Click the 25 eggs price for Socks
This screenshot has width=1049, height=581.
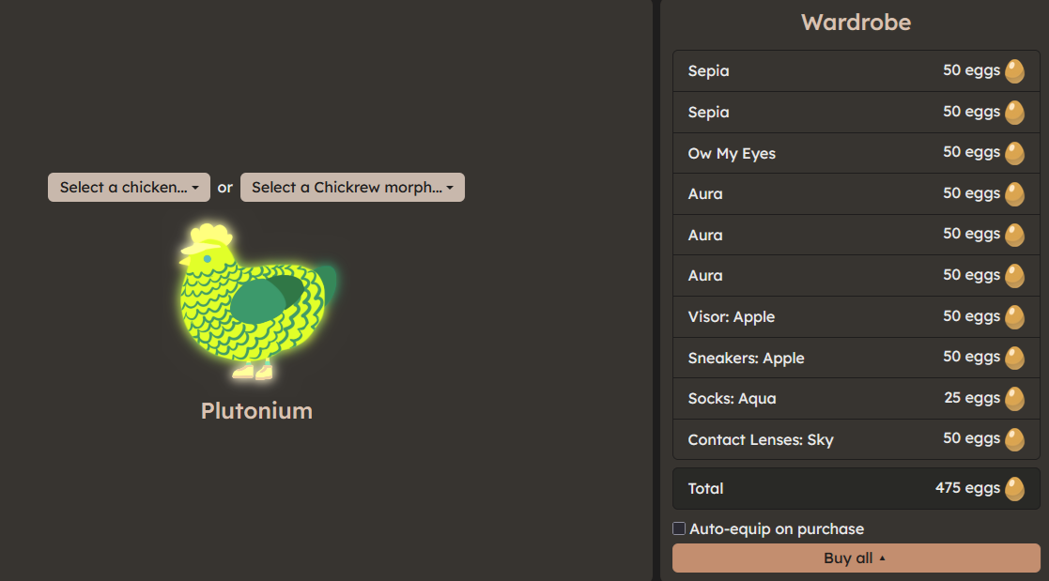click(x=972, y=398)
